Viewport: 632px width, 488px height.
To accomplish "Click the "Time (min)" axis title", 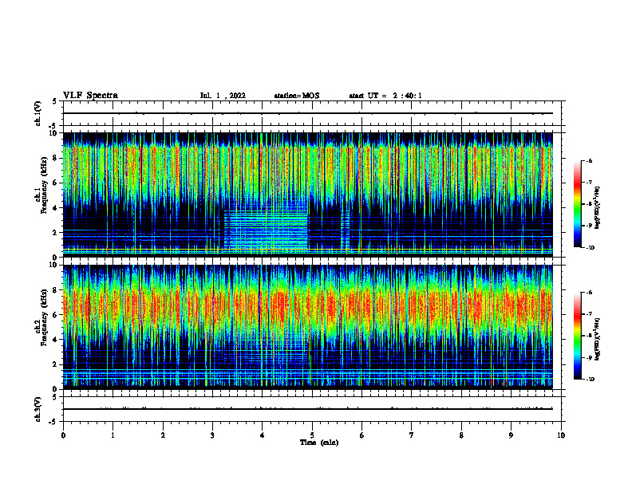I will pos(319,443).
